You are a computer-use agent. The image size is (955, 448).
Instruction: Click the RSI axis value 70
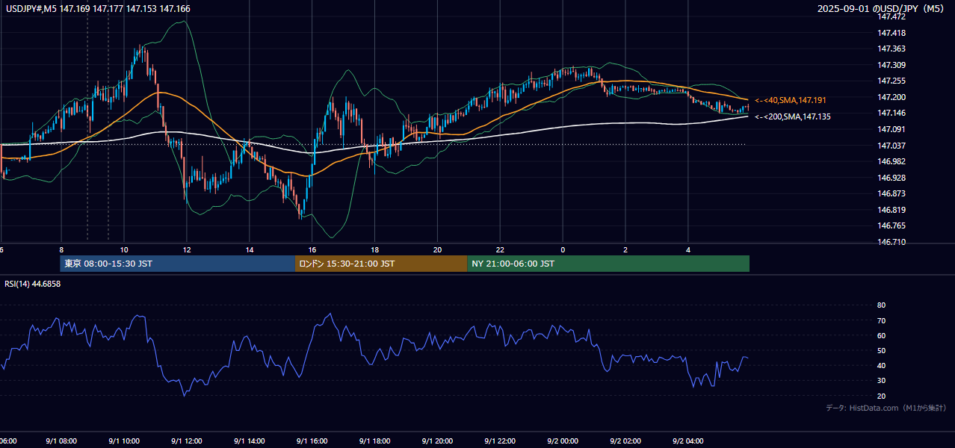(881, 320)
